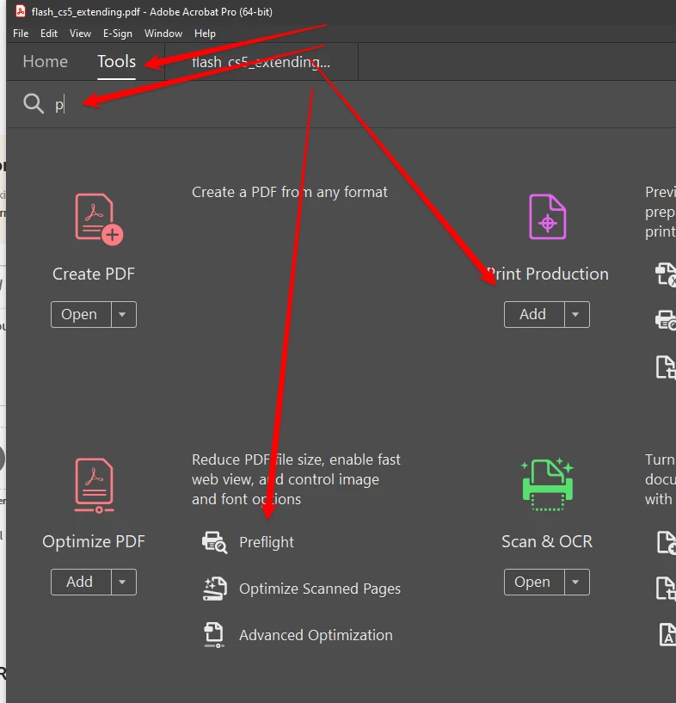676x703 pixels.
Task: Expand dropdown arrow beside Scan & OCR Open
Action: [x=576, y=582]
